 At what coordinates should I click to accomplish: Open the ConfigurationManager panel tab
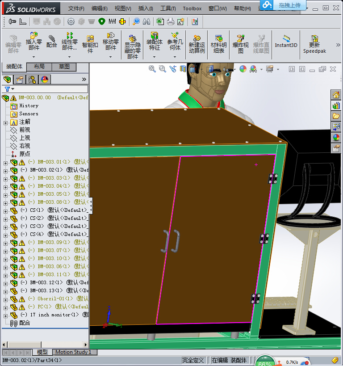pos(32,80)
